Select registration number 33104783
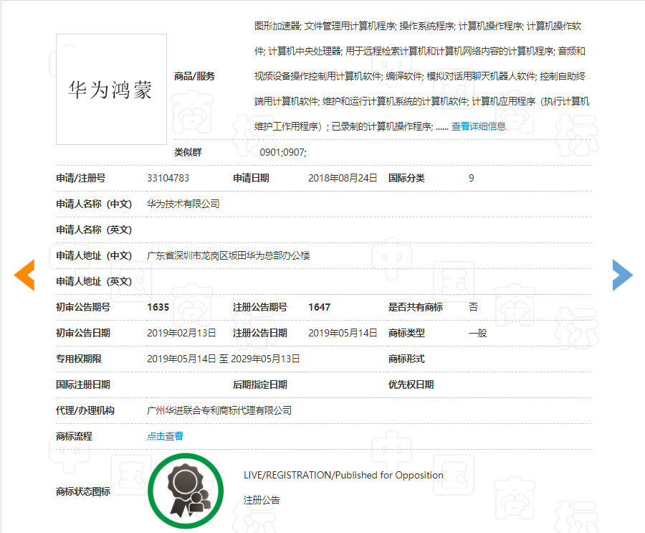The height and width of the screenshot is (533, 645). click(x=168, y=178)
